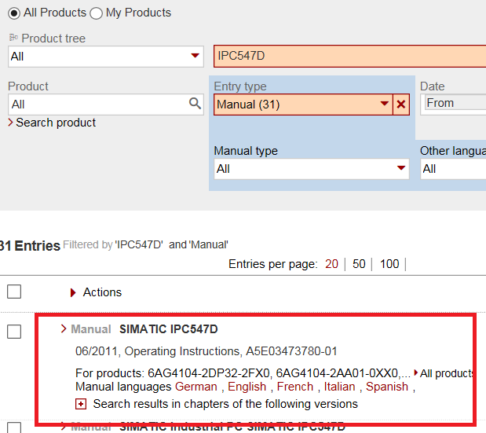The width and height of the screenshot is (486, 433).
Task: Check the SIMATIC IPC547D manual checkbox
Action: point(14,332)
